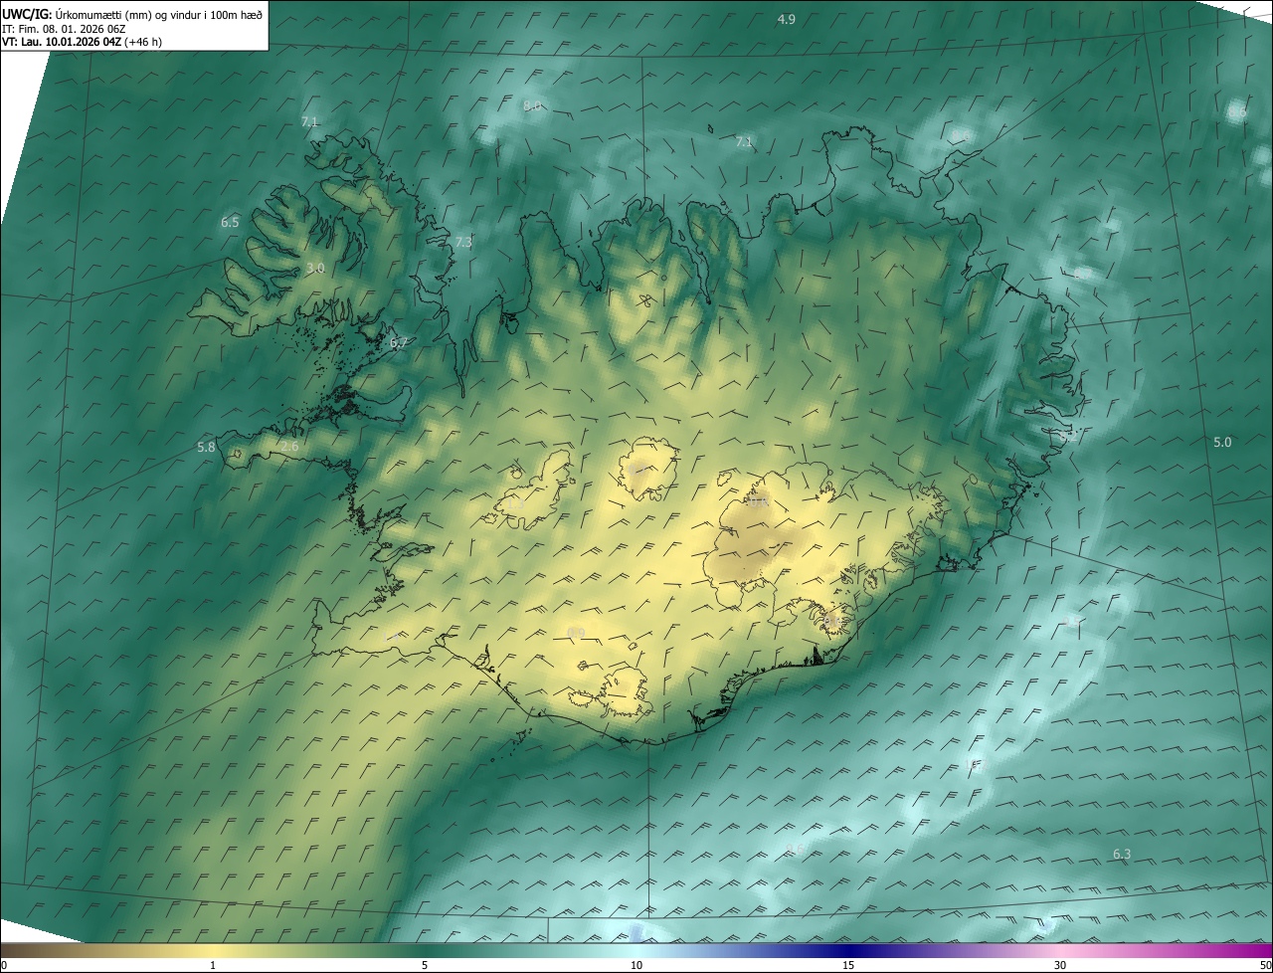This screenshot has width=1273, height=973.
Task: Click the color scale tick label 15
Action: 848,965
